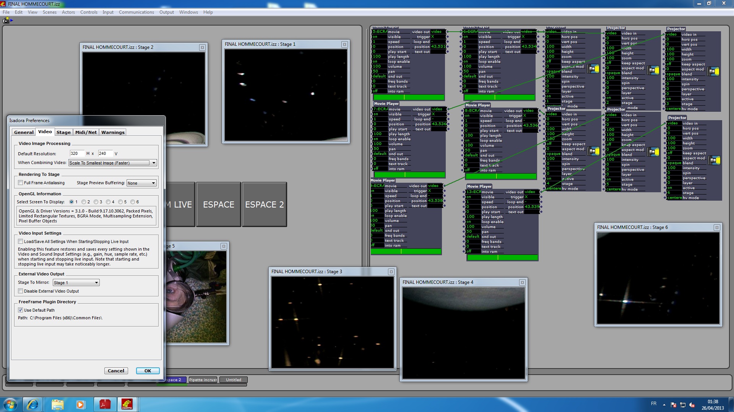The width and height of the screenshot is (734, 412).
Task: Launch Internet Explorer from the taskbar
Action: pyautogui.click(x=32, y=404)
